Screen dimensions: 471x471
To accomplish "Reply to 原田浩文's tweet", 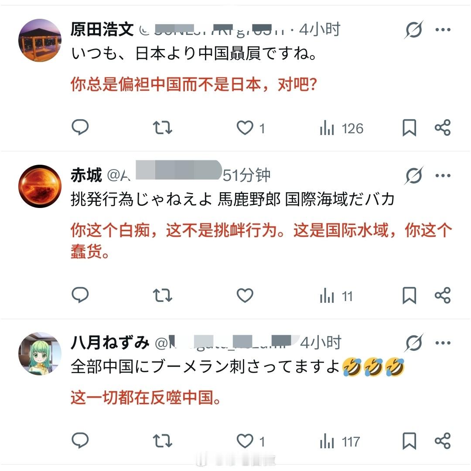I will 80,128.
